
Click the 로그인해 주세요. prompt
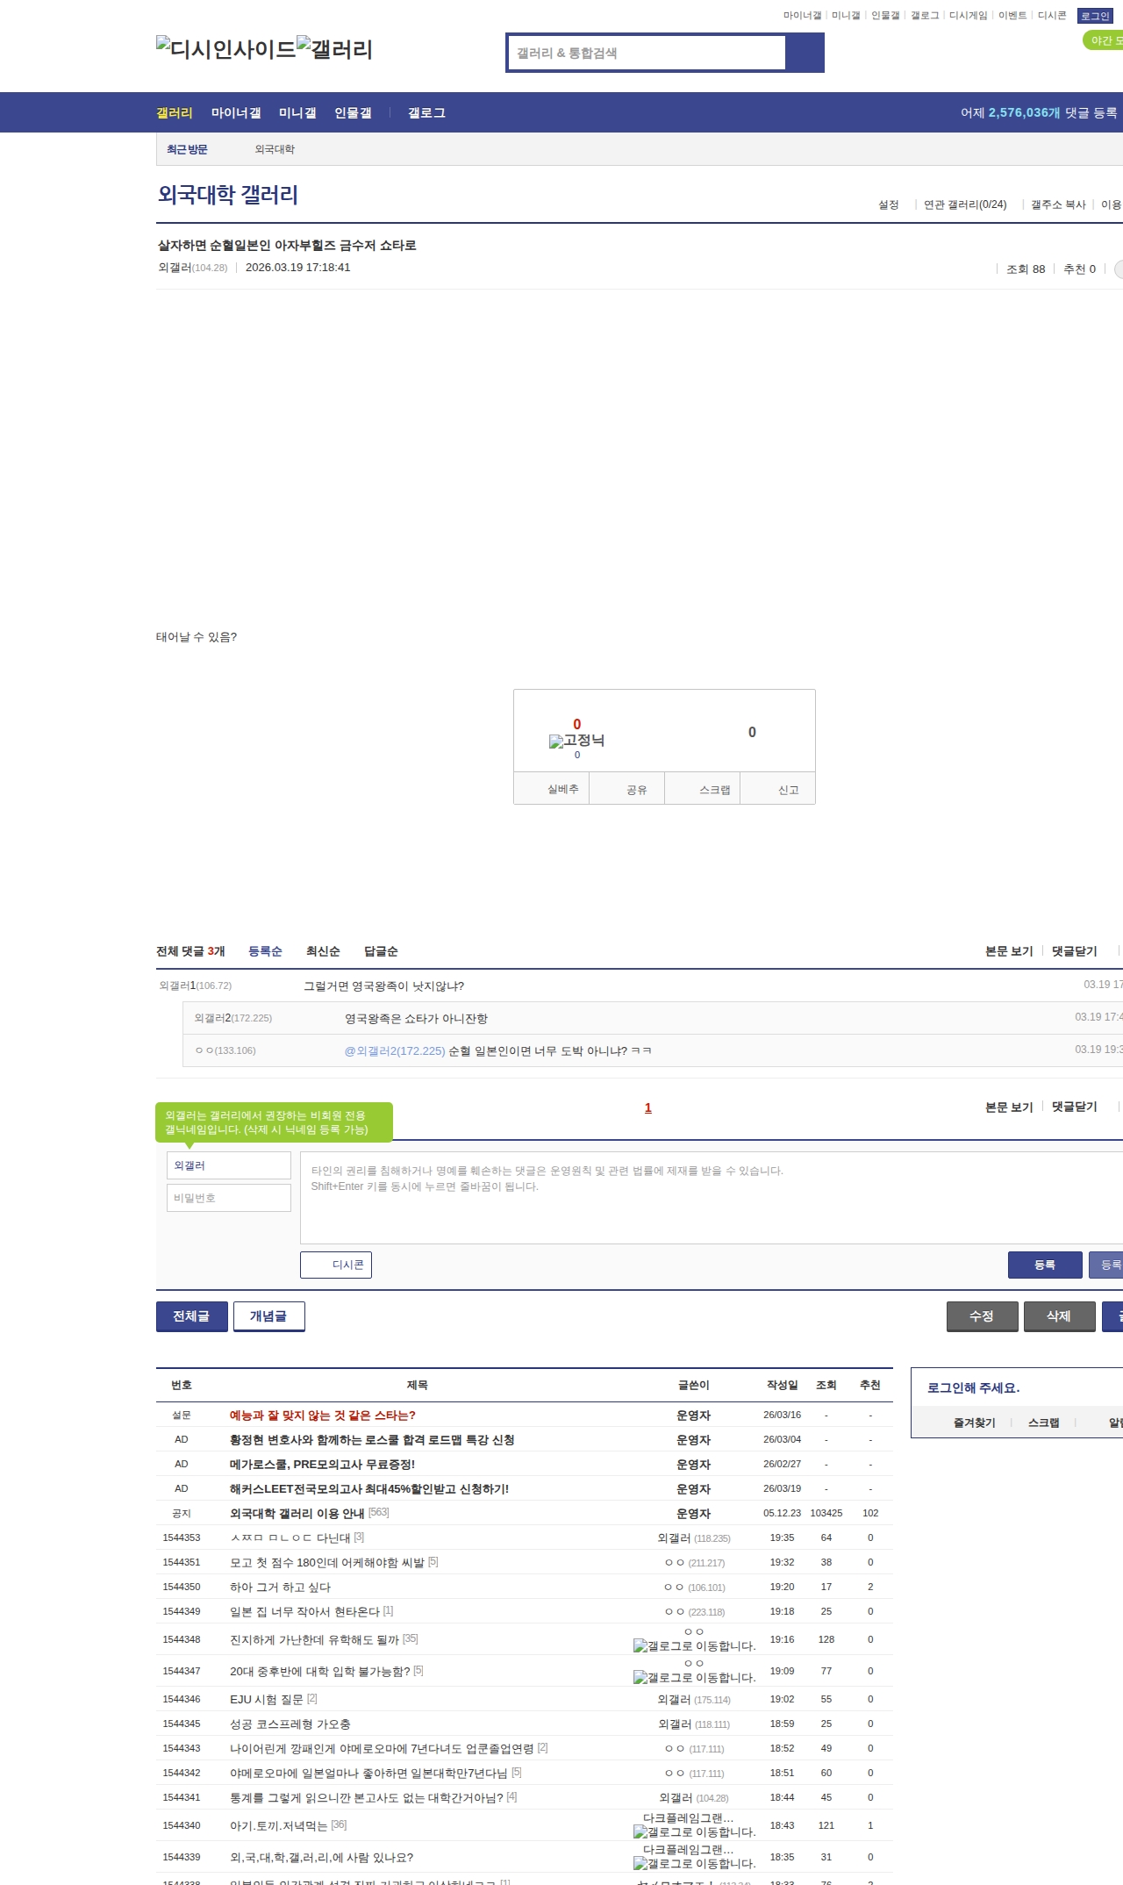974,1388
